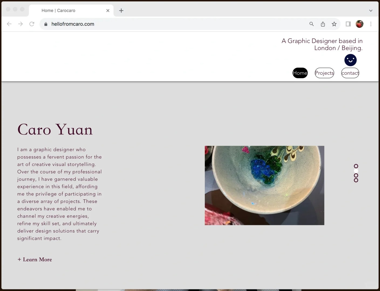Viewport: 380px width, 291px height.
Task: Open a new browser tab
Action: pos(121,11)
